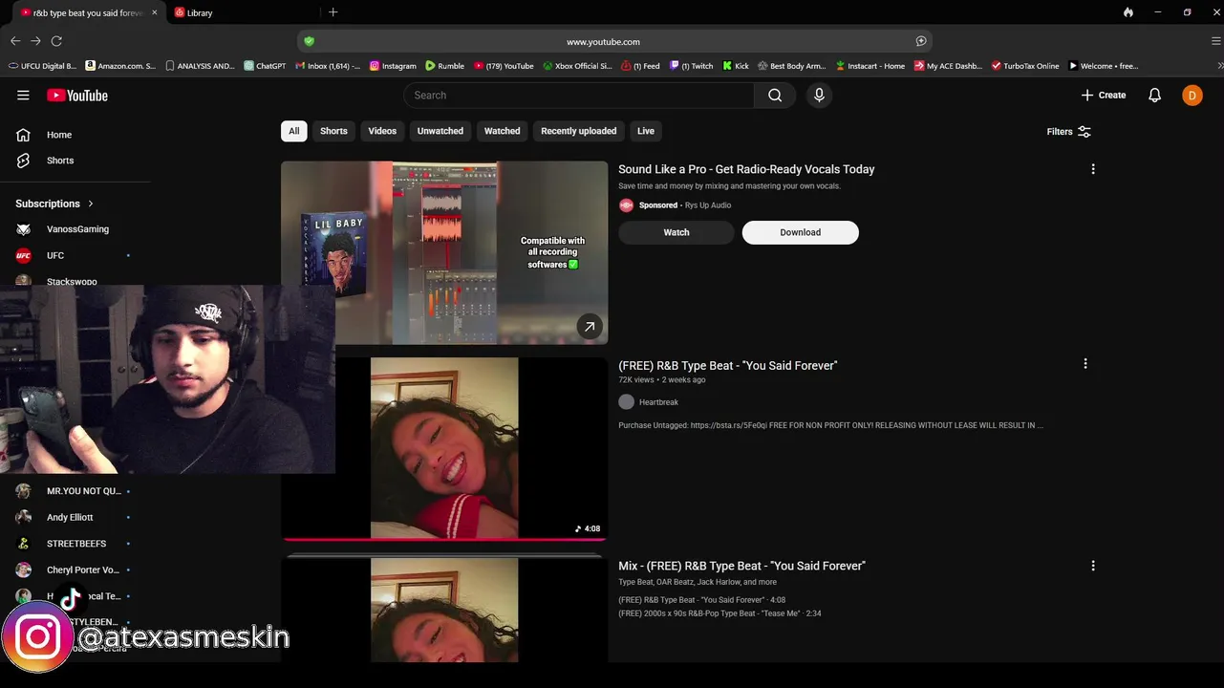Open the STREETBEEFS subscription

point(75,544)
